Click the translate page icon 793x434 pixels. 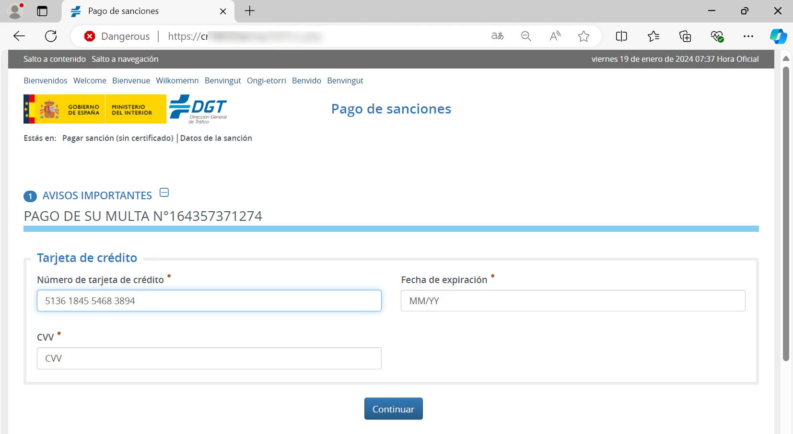(x=497, y=36)
